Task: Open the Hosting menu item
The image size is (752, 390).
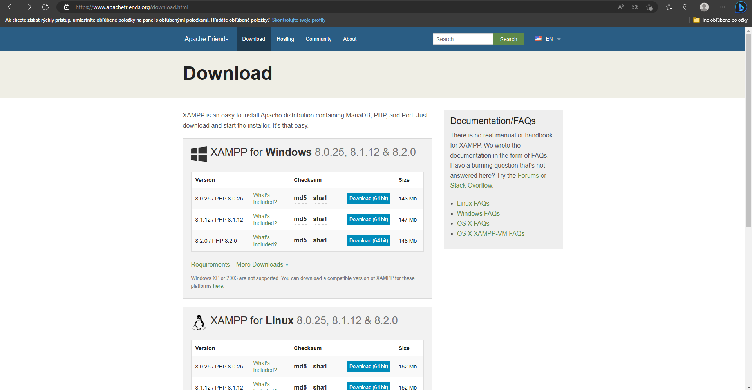Action: point(285,39)
